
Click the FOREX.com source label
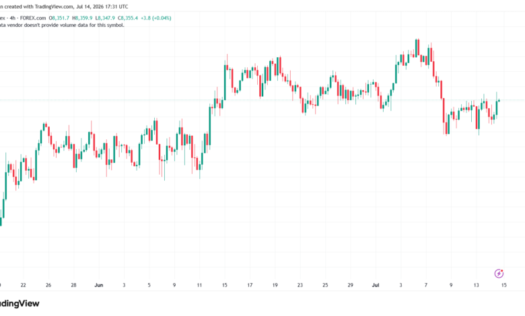(x=33, y=18)
